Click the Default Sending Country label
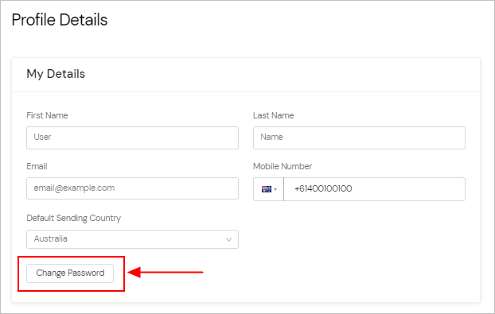The height and width of the screenshot is (314, 495). (73, 218)
